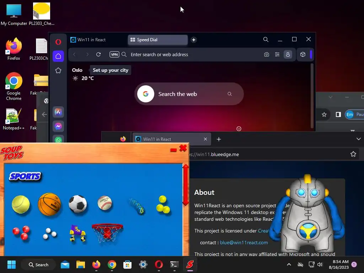Select the tennis ball toy
The height and width of the screenshot is (273, 364).
click(21, 204)
